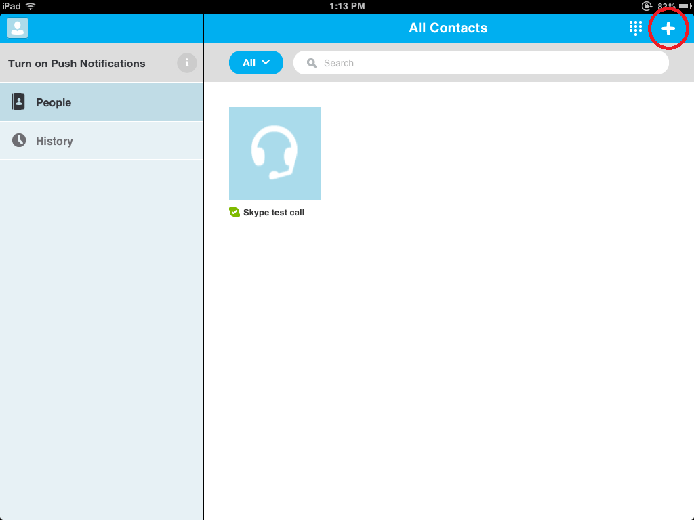Image resolution: width=694 pixels, height=520 pixels.
Task: Switch to the People section
Action: click(54, 102)
